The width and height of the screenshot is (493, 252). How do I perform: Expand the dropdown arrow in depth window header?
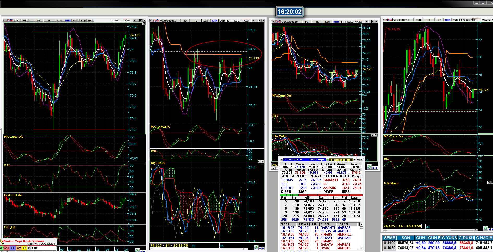coord(358,160)
